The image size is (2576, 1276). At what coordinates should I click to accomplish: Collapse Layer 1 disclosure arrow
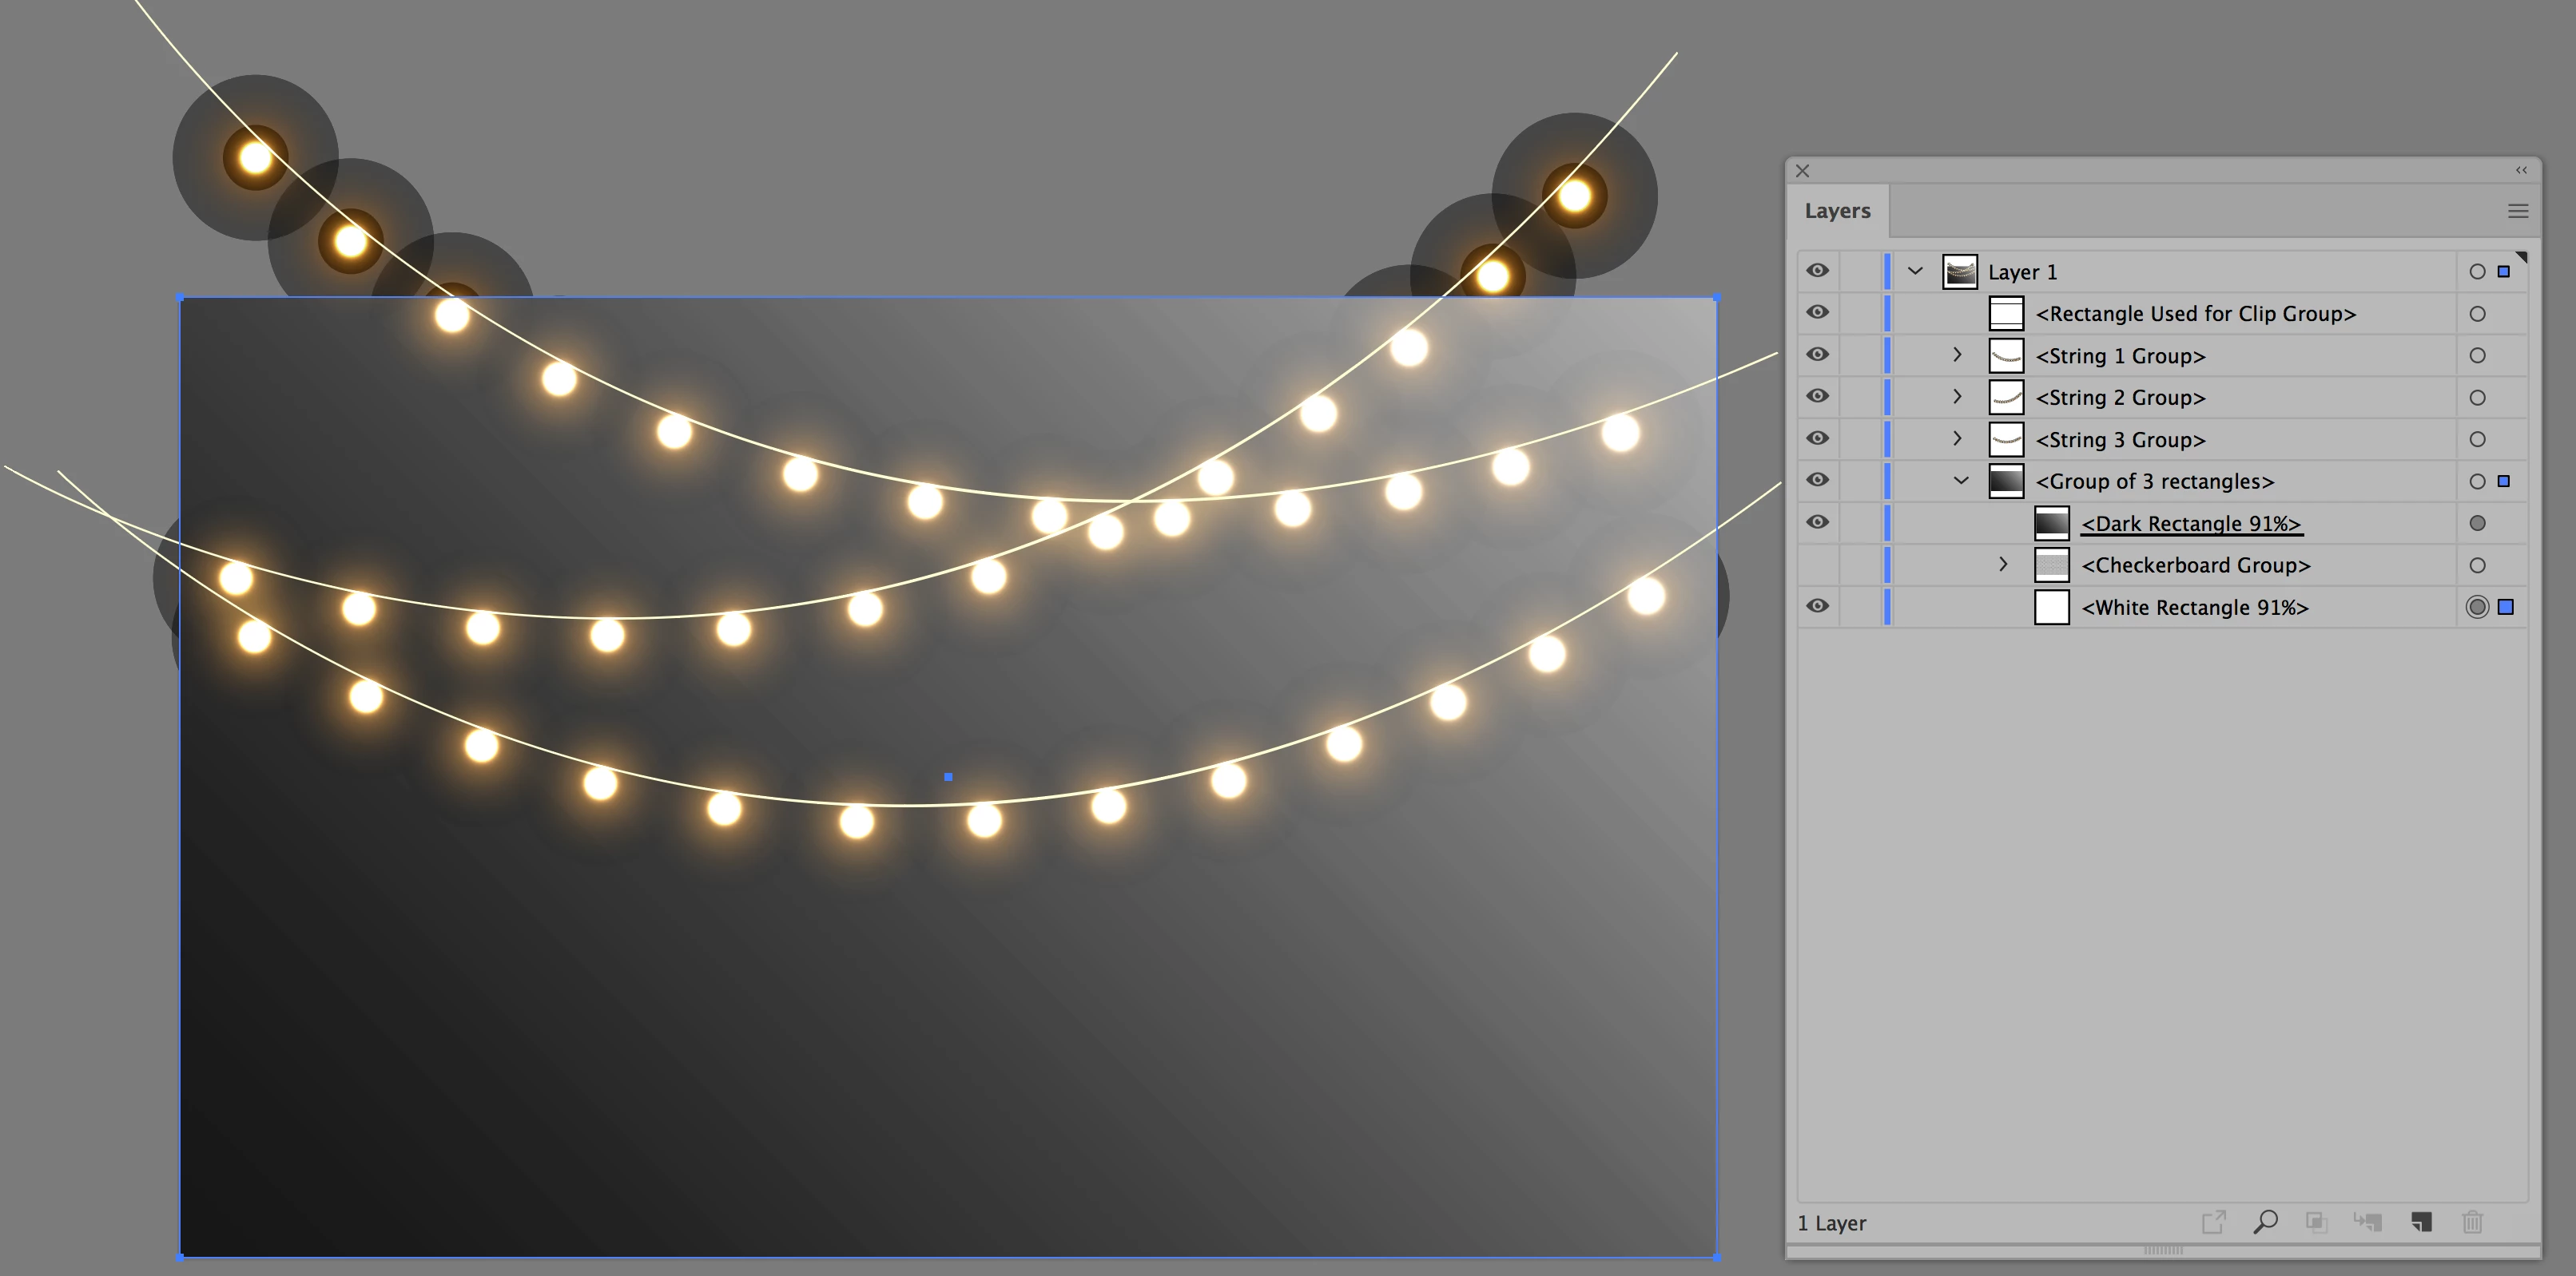1914,271
